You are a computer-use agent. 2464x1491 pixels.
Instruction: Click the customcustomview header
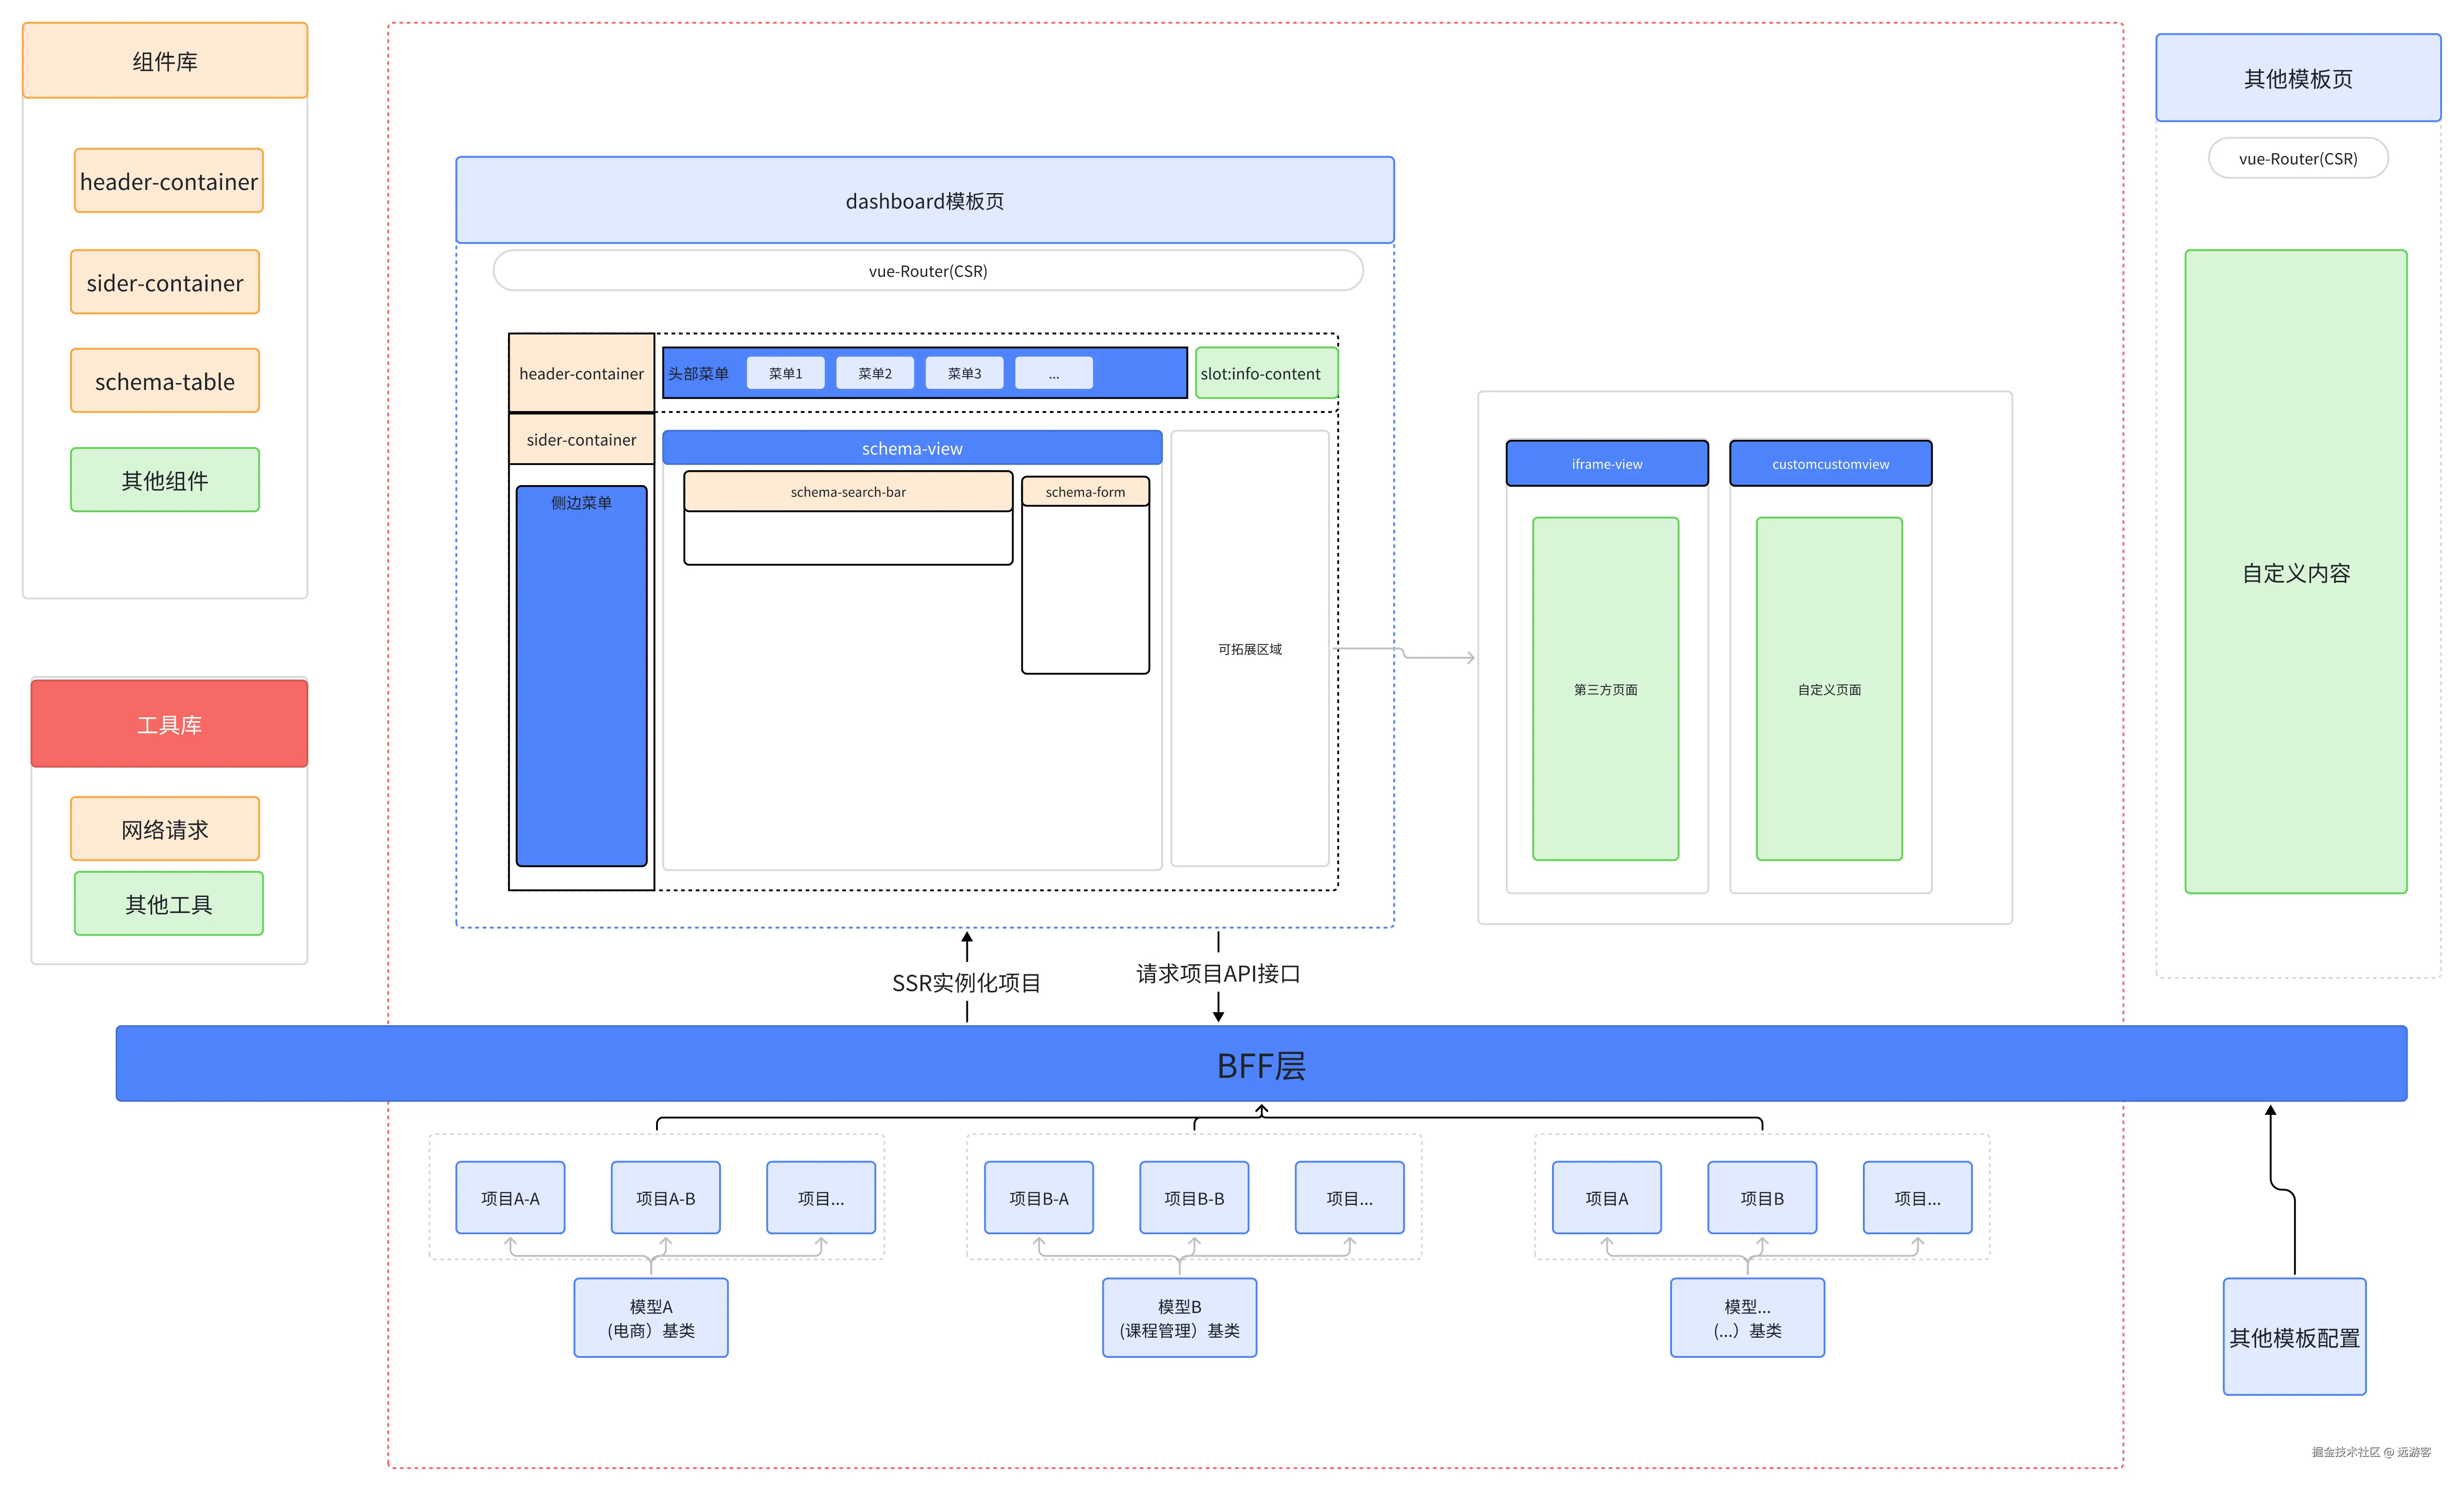tap(1831, 463)
